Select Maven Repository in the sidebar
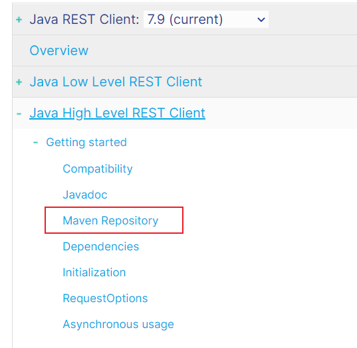 click(110, 220)
